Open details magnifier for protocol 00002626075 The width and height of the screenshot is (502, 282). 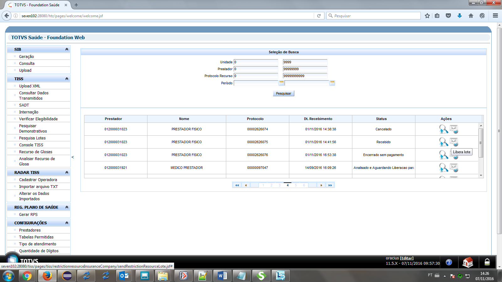pyautogui.click(x=443, y=142)
